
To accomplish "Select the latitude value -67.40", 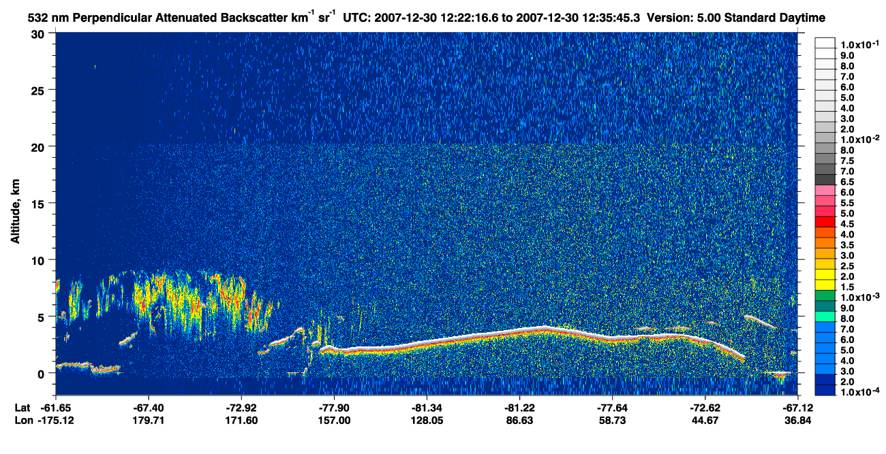I will [149, 408].
